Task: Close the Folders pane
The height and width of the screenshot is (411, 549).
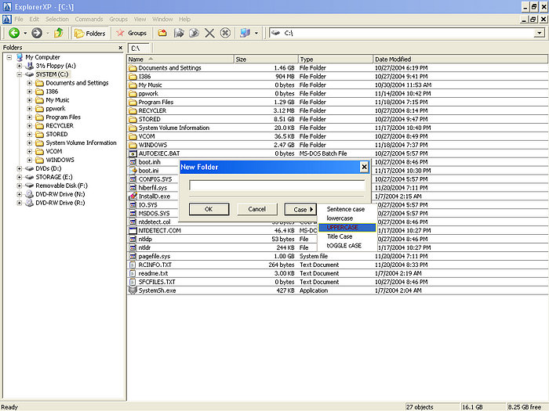Action: pos(121,48)
